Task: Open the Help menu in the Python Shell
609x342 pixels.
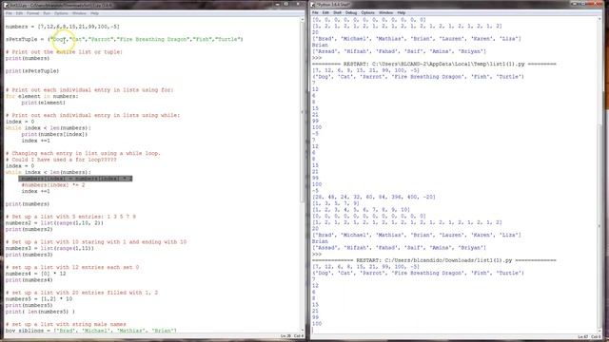Action: (402, 12)
